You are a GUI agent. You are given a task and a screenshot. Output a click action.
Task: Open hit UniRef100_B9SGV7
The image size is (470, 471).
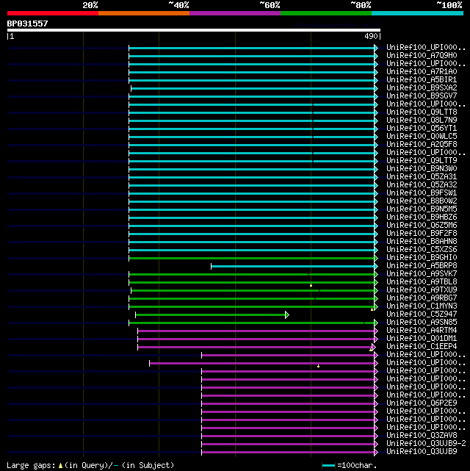[422, 96]
